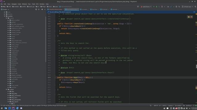Click the query breadcrumb in navigation bar
The image size is (197, 110).
[55, 7]
